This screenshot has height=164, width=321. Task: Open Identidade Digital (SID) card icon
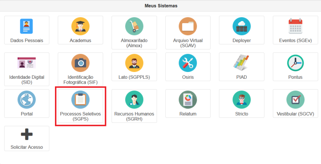tap(26, 63)
